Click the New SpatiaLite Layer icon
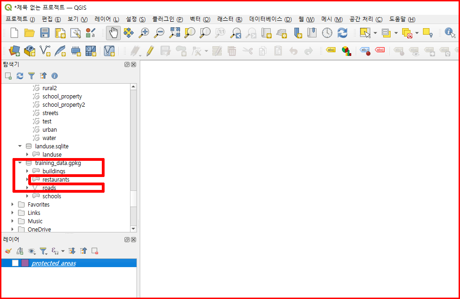The height and width of the screenshot is (299, 460). (60, 51)
